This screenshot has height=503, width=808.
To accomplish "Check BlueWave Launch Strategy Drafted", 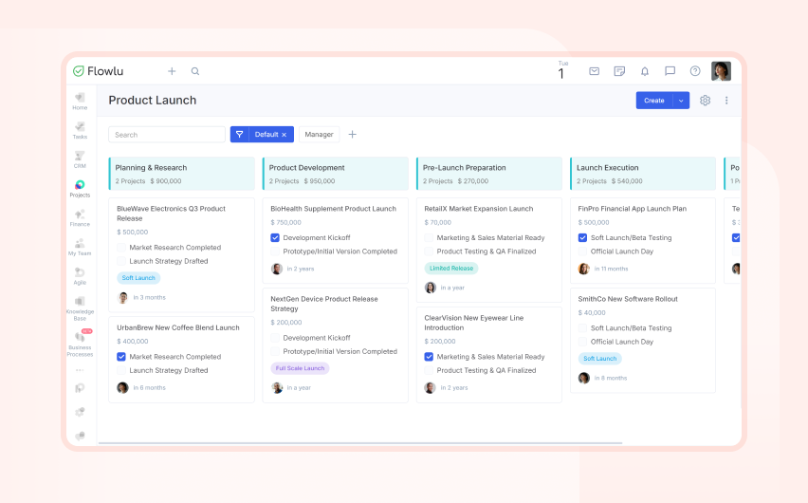I will click(x=121, y=262).
